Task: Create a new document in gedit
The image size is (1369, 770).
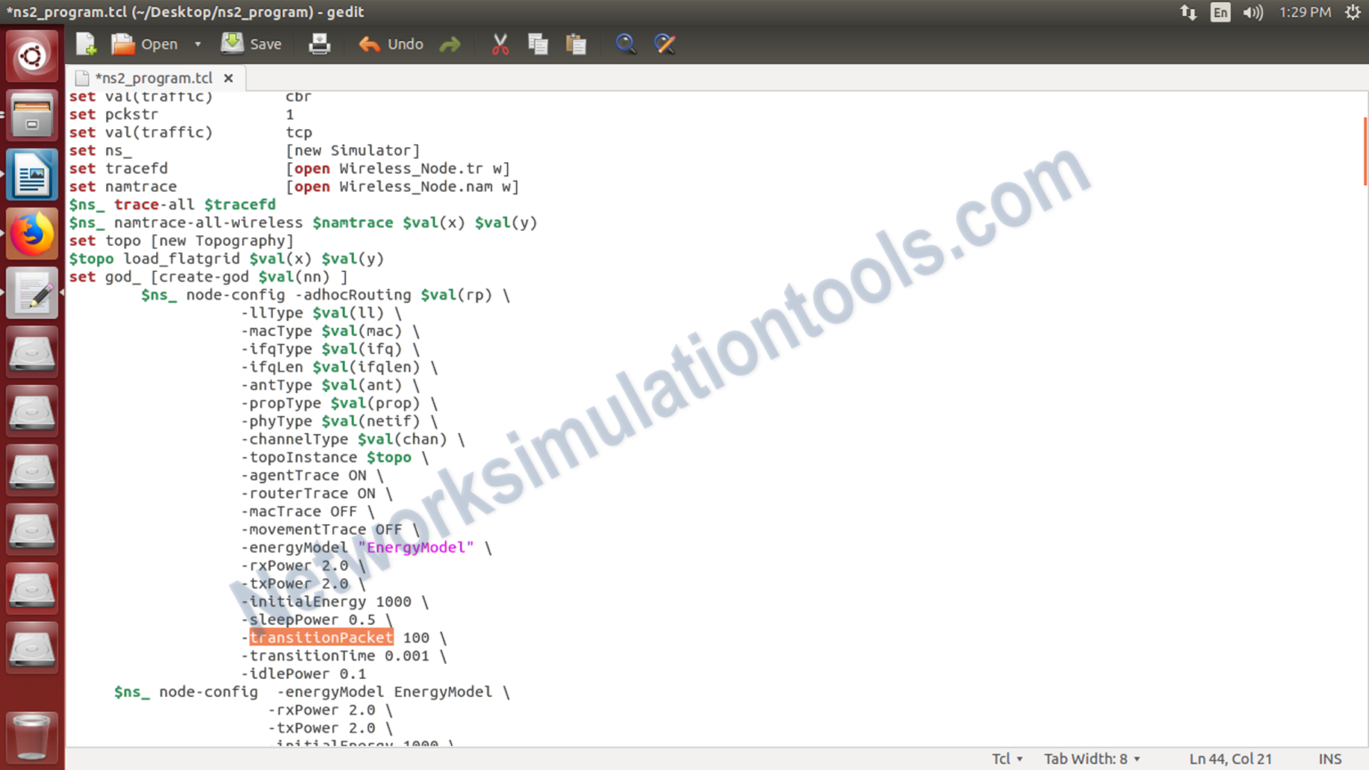Action: (x=85, y=44)
